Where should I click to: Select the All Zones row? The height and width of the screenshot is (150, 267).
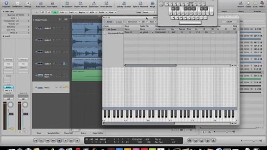[x=113, y=30]
